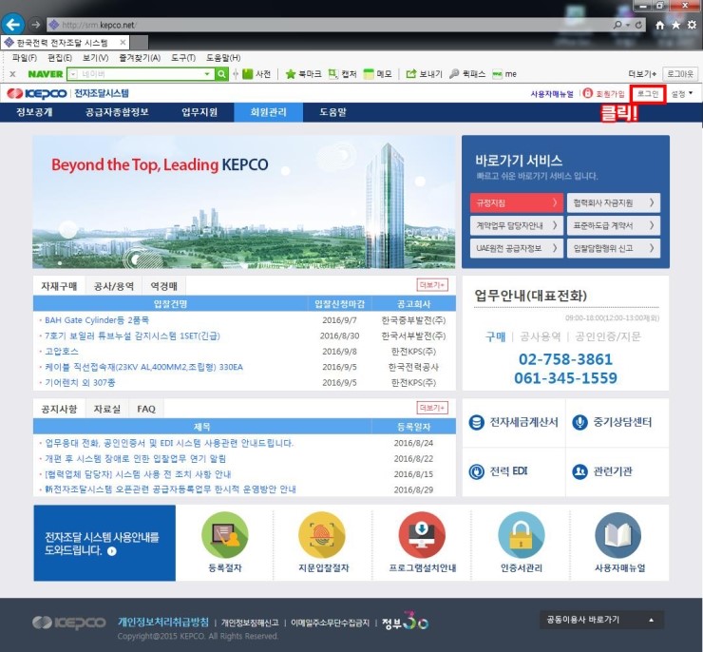Screen dimensions: 703x652
Task: Click the 프로그램설치안내 download icon
Action: [x=422, y=535]
